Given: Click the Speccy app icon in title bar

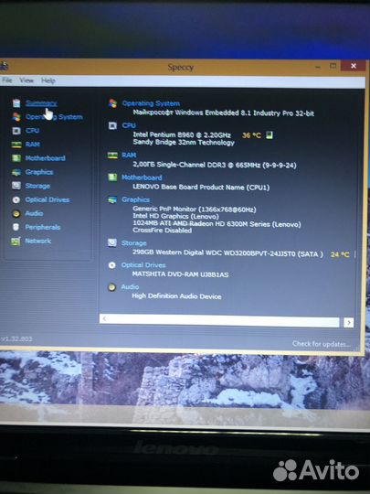Looking at the screenshot, I should tap(4, 67).
